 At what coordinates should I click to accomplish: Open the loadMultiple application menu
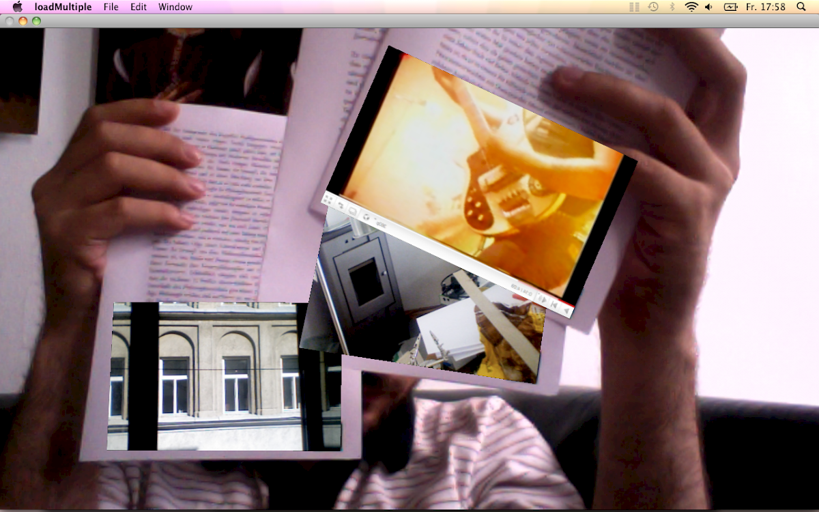[63, 7]
